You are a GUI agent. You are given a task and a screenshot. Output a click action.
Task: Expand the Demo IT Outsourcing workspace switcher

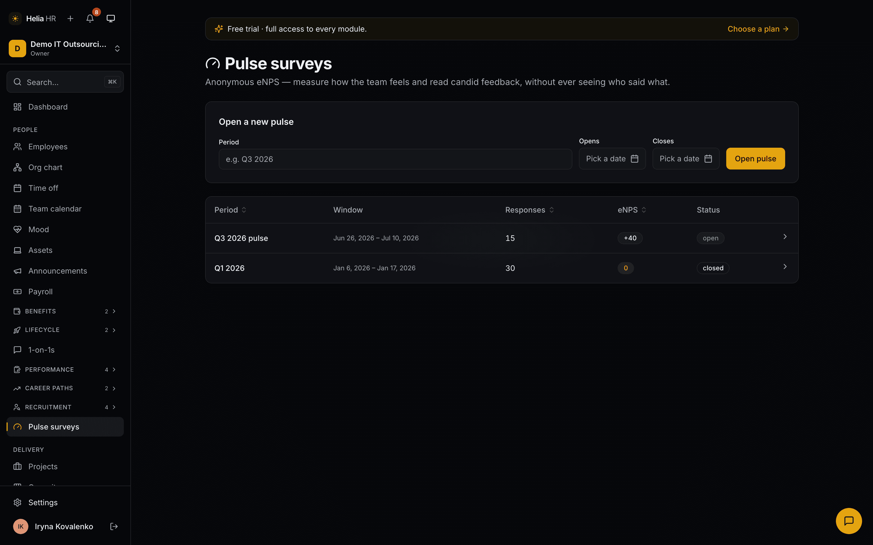click(65, 48)
